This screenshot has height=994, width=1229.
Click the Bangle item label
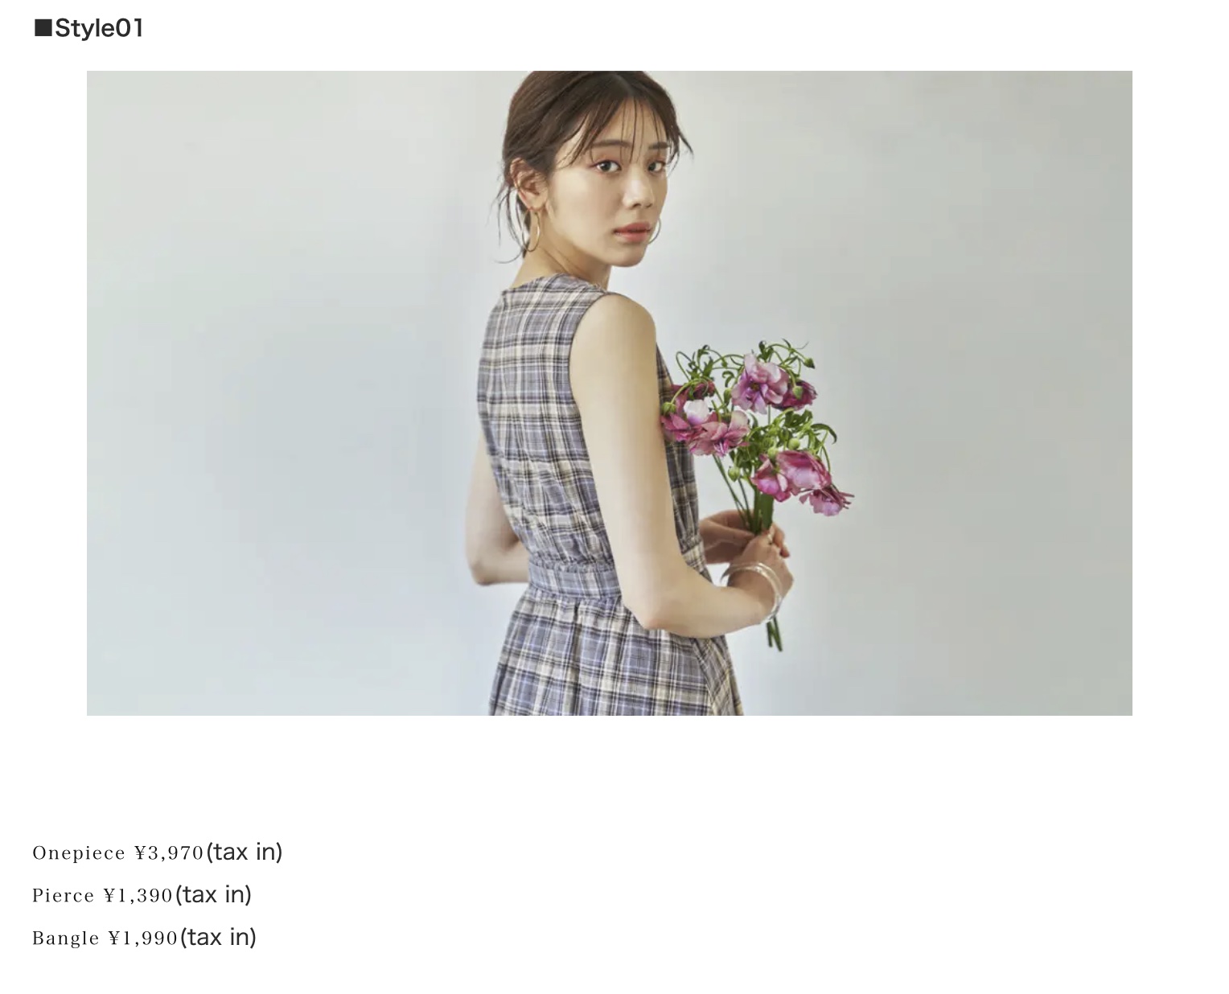pos(66,938)
